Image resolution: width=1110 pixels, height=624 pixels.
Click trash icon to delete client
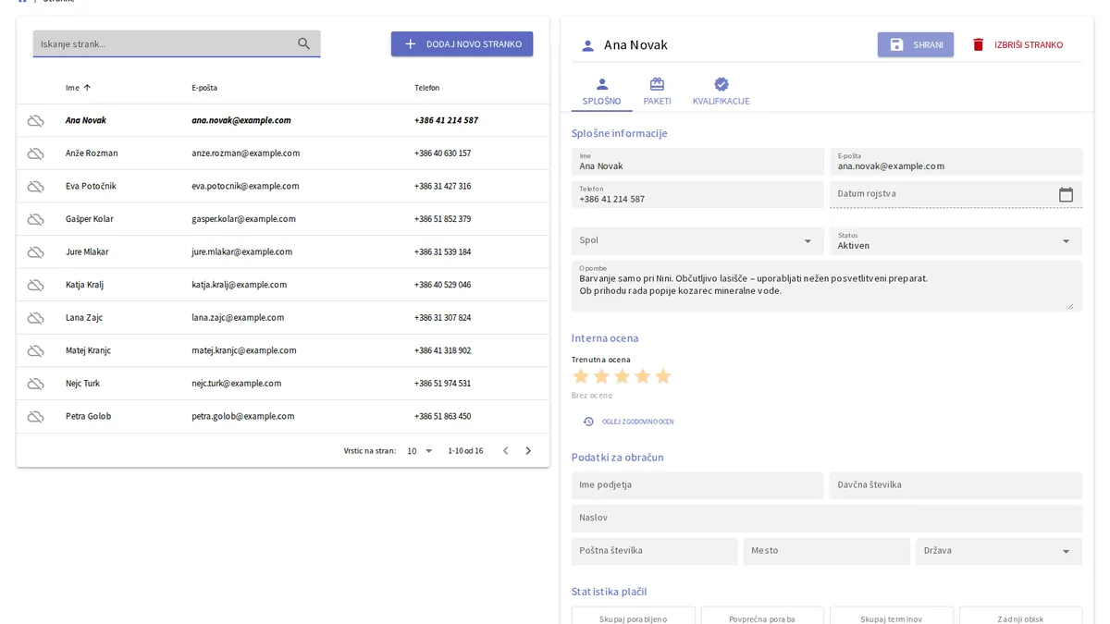pos(978,44)
